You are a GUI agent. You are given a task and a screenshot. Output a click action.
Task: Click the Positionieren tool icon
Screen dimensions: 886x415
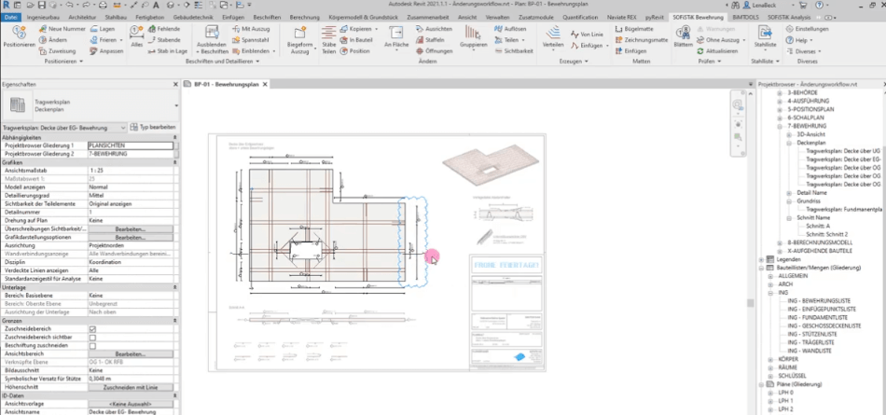pyautogui.click(x=20, y=34)
